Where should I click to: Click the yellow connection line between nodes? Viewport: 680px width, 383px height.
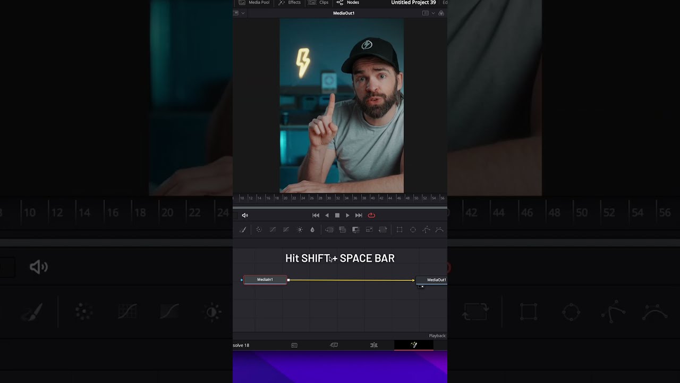pyautogui.click(x=351, y=280)
